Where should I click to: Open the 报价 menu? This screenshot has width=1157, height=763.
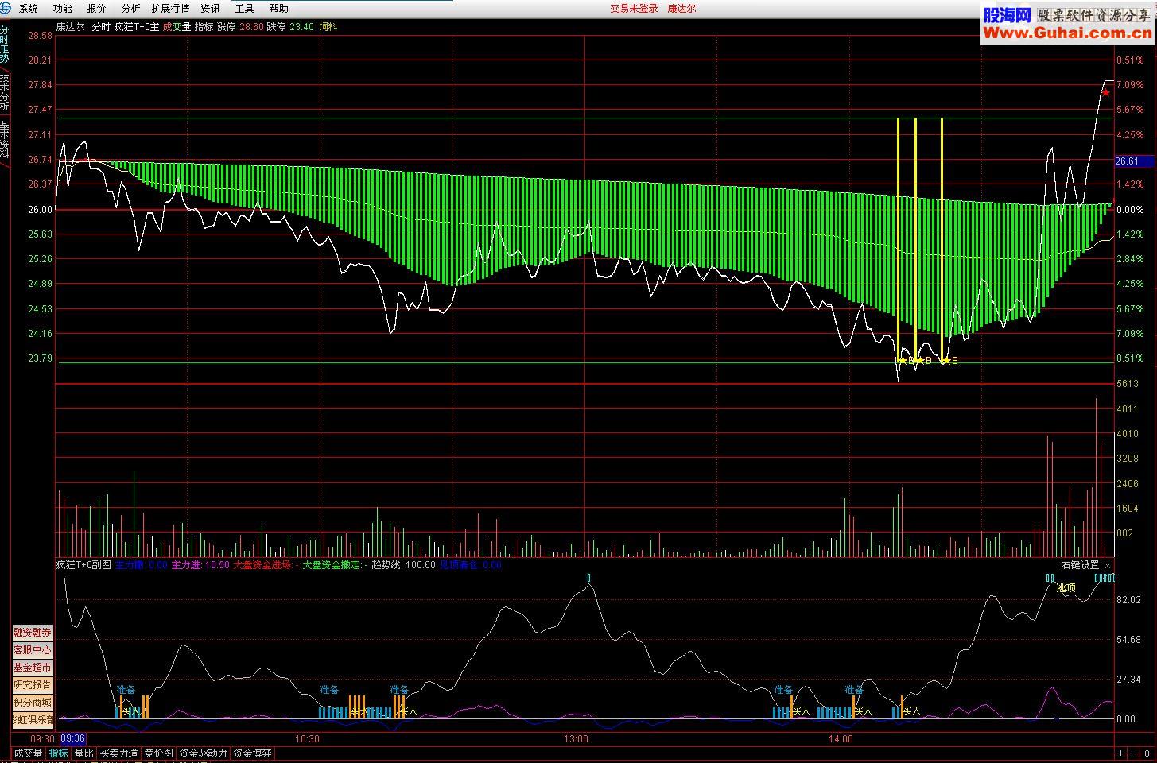tap(96, 9)
